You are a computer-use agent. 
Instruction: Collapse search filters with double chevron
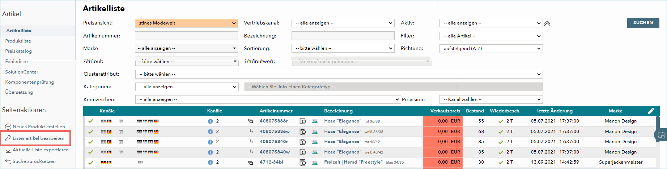click(547, 23)
